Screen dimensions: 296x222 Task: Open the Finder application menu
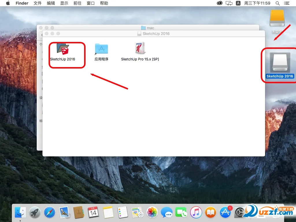click(x=22, y=3)
